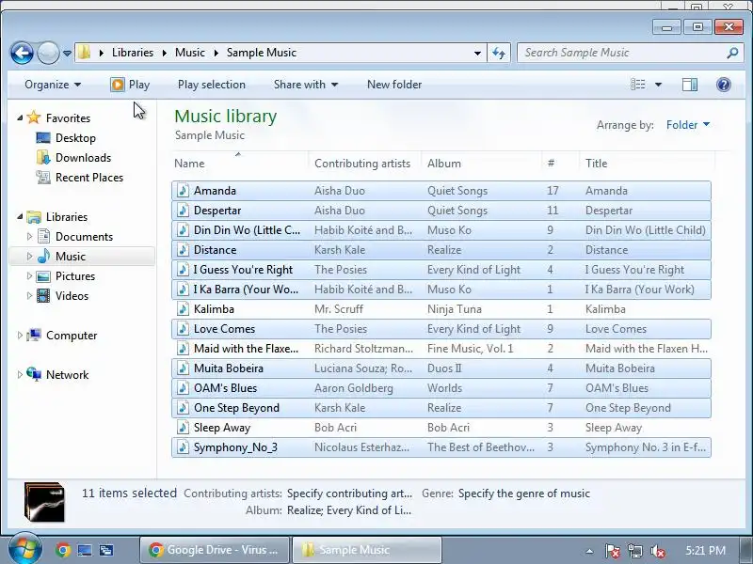
Task: Select the Distance song row
Action: pyautogui.click(x=441, y=250)
